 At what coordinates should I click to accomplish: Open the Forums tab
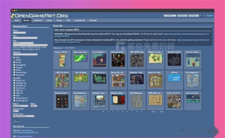point(59,21)
